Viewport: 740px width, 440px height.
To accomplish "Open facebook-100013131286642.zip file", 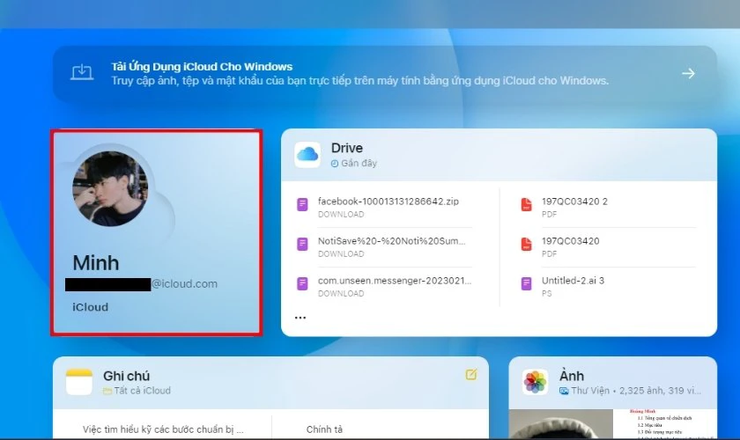I will point(388,202).
